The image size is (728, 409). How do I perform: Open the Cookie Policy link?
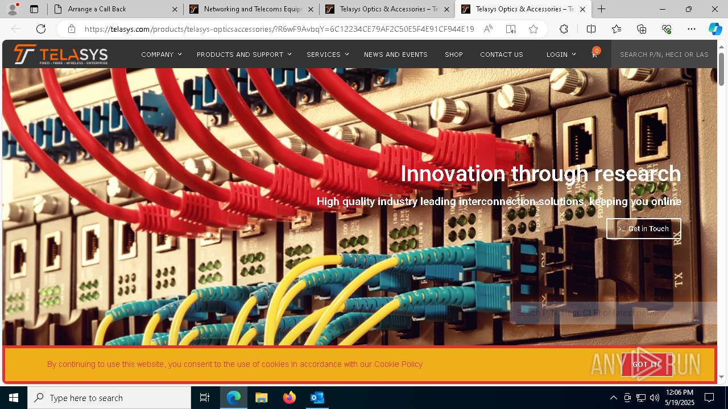tap(398, 364)
